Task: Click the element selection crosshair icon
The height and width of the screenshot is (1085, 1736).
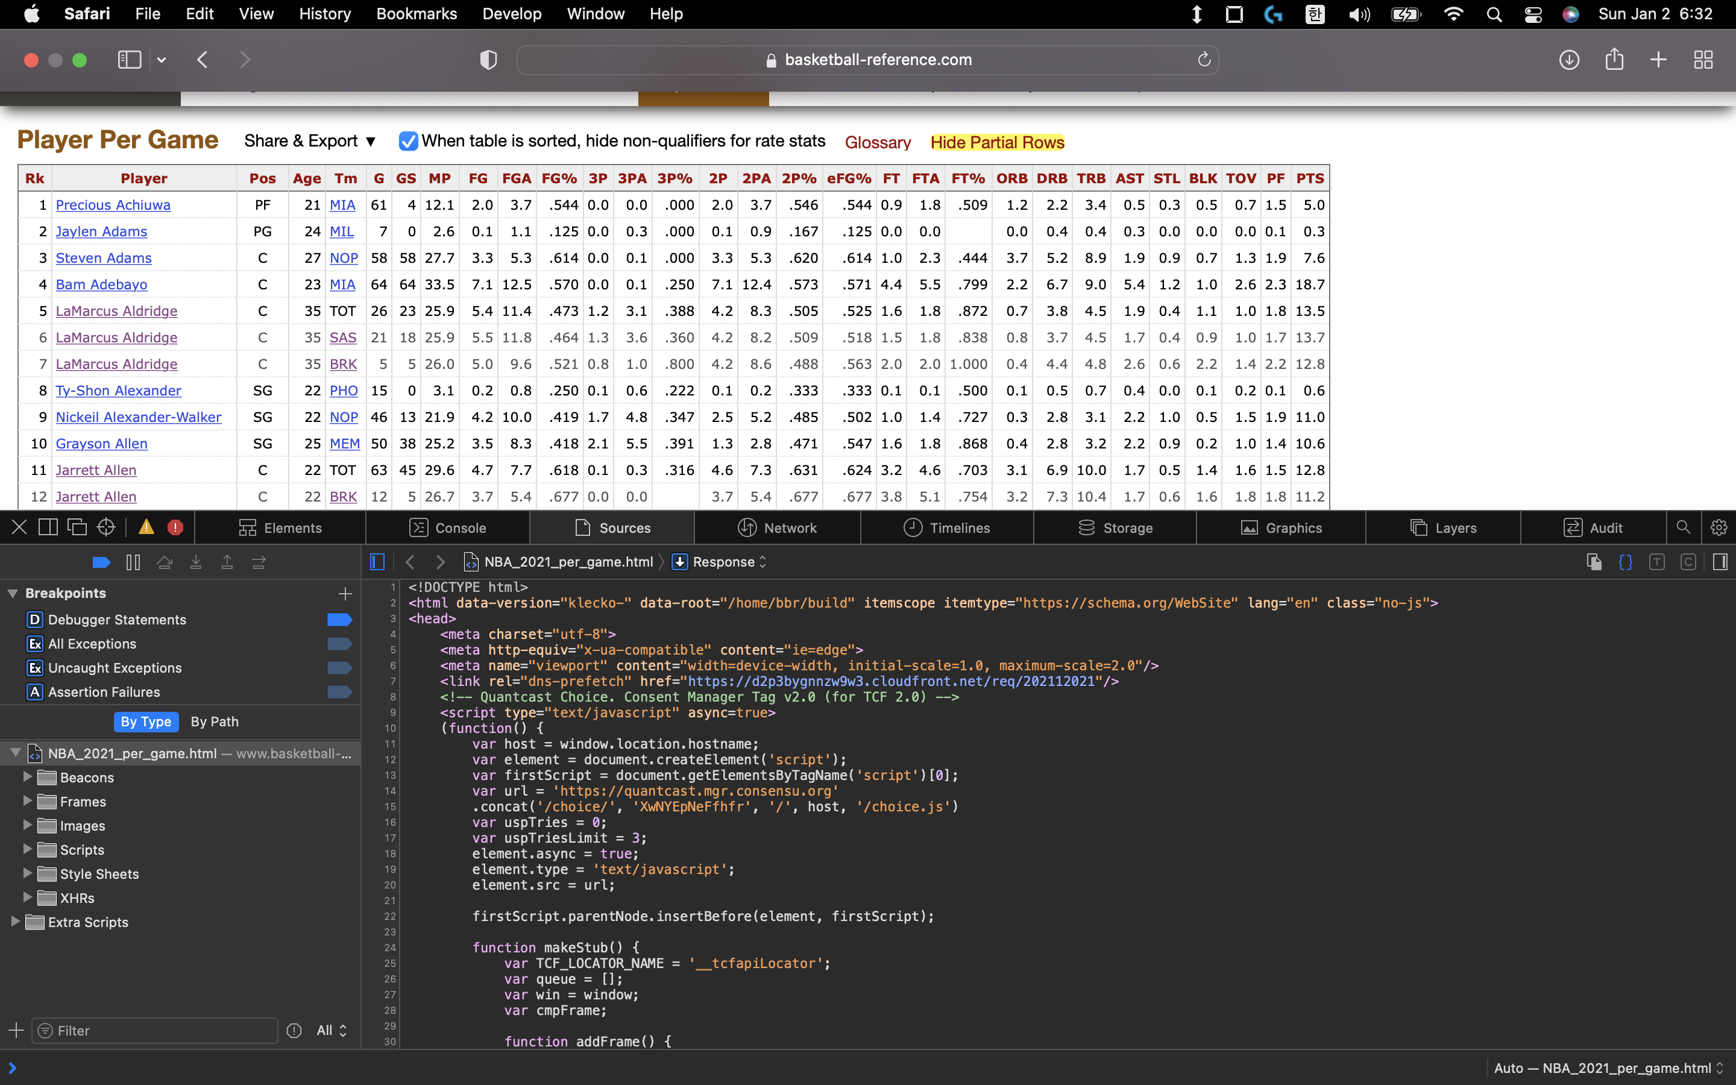Action: [x=106, y=527]
